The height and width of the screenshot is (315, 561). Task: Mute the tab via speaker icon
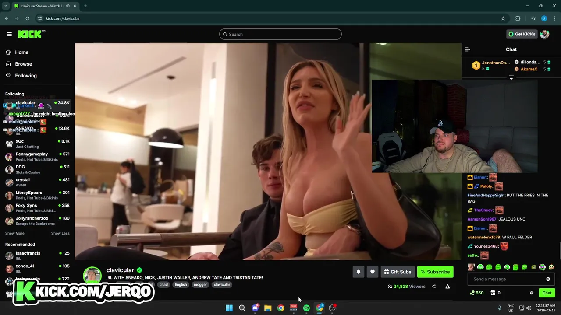(67, 6)
